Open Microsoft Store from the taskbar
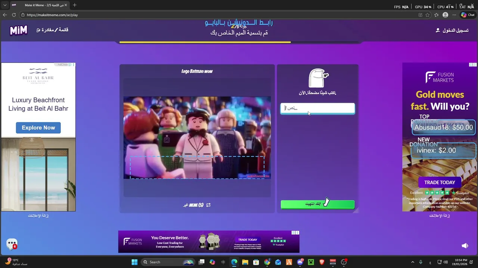Screen dimensions: 478x268 point(256,262)
